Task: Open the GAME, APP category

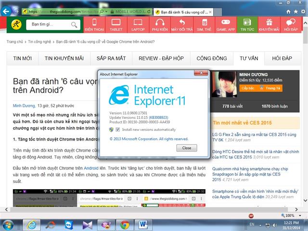Action: [226, 25]
